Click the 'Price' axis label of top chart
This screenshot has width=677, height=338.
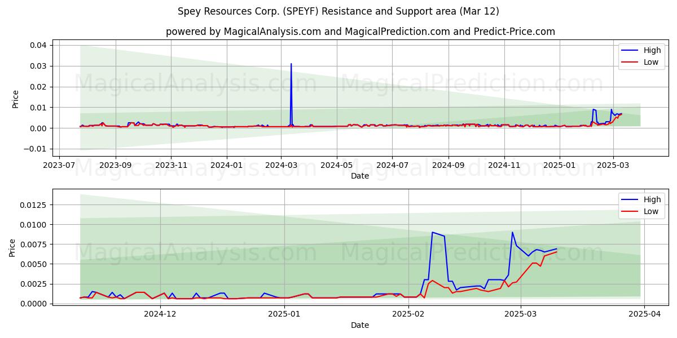point(16,99)
